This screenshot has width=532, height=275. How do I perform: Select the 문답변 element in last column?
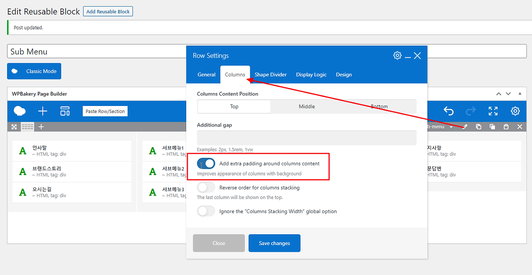[x=474, y=172]
